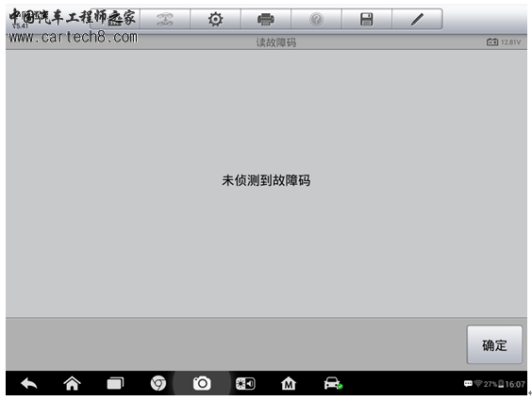Image resolution: width=532 pixels, height=401 pixels.
Task: Show recent apps overview
Action: coord(115,384)
